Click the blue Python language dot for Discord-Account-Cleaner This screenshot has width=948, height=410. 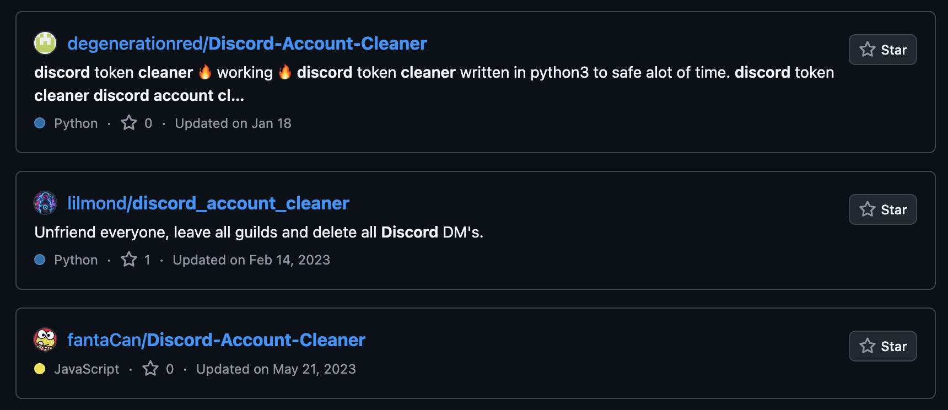tap(39, 123)
